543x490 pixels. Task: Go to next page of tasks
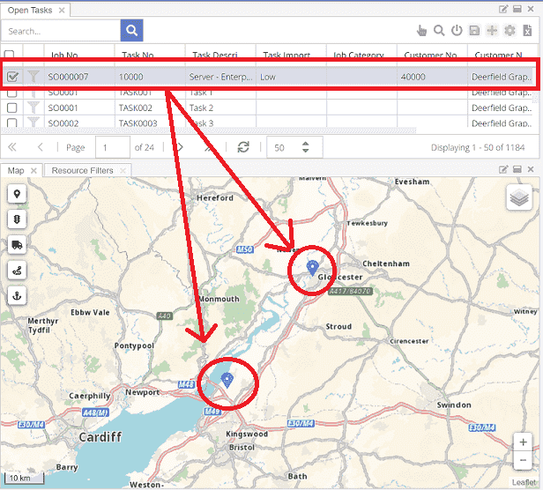pyautogui.click(x=180, y=147)
